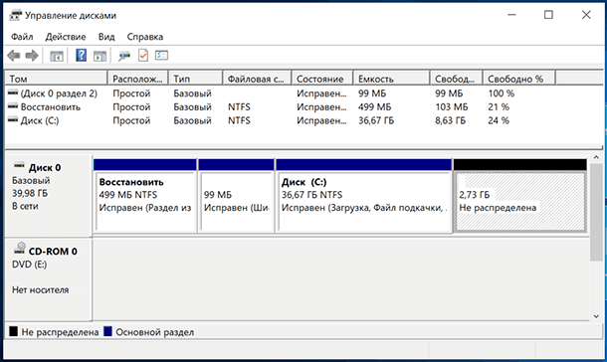Image resolution: width=607 pixels, height=362 pixels.
Task: Click the CD-ROM 0 DVD (E:) label panel
Action: coord(49,278)
